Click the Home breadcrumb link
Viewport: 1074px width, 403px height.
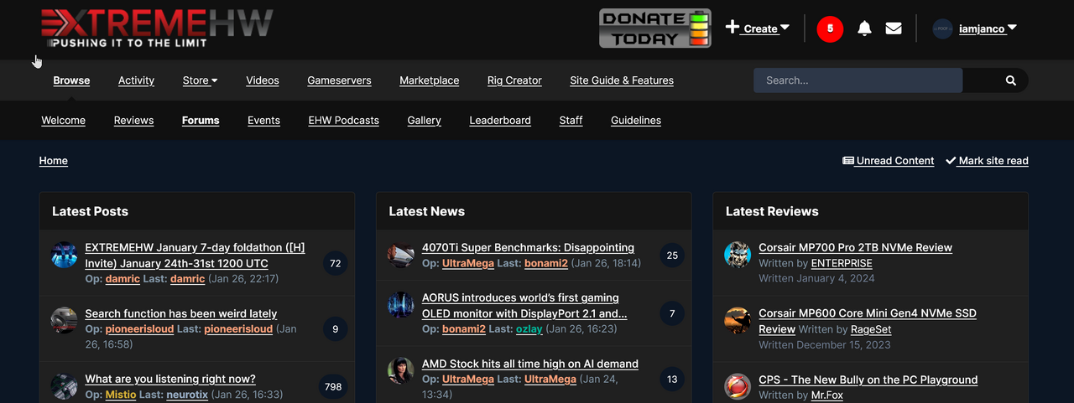pyautogui.click(x=53, y=161)
